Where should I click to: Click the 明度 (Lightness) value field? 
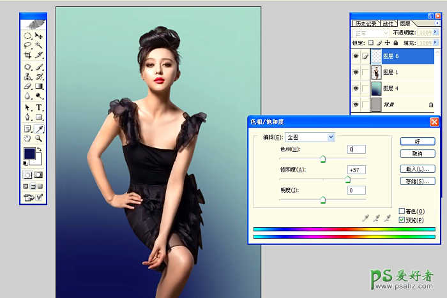pyautogui.click(x=357, y=190)
